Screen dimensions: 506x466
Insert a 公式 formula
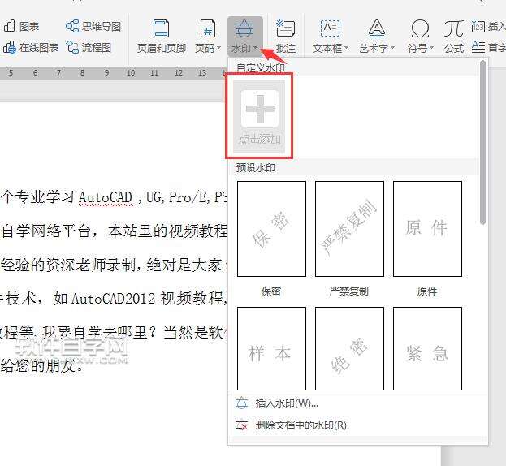coord(453,36)
